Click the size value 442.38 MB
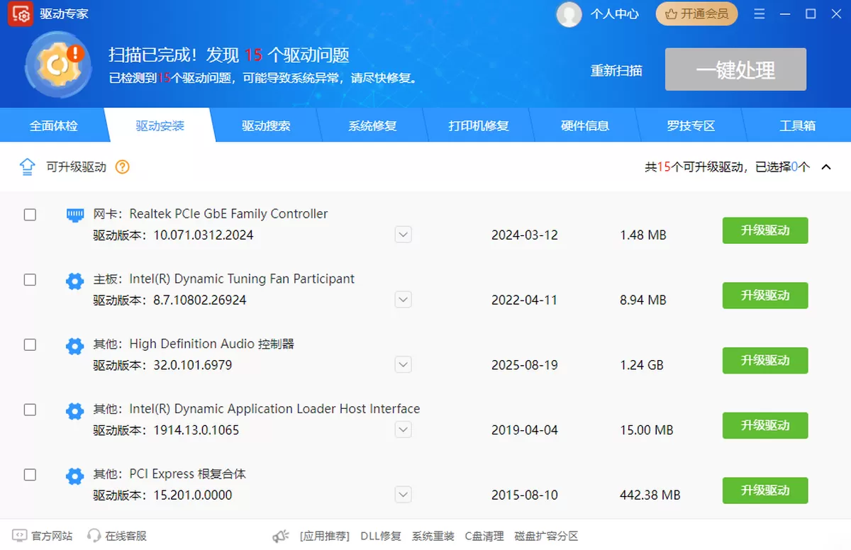Viewport: 851px width, 550px height. [650, 495]
